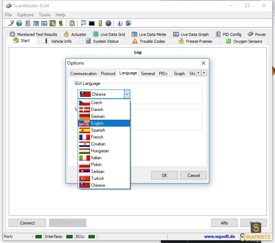Click the magnifier search toolbar icon
The image size is (275, 243).
click(x=83, y=23)
